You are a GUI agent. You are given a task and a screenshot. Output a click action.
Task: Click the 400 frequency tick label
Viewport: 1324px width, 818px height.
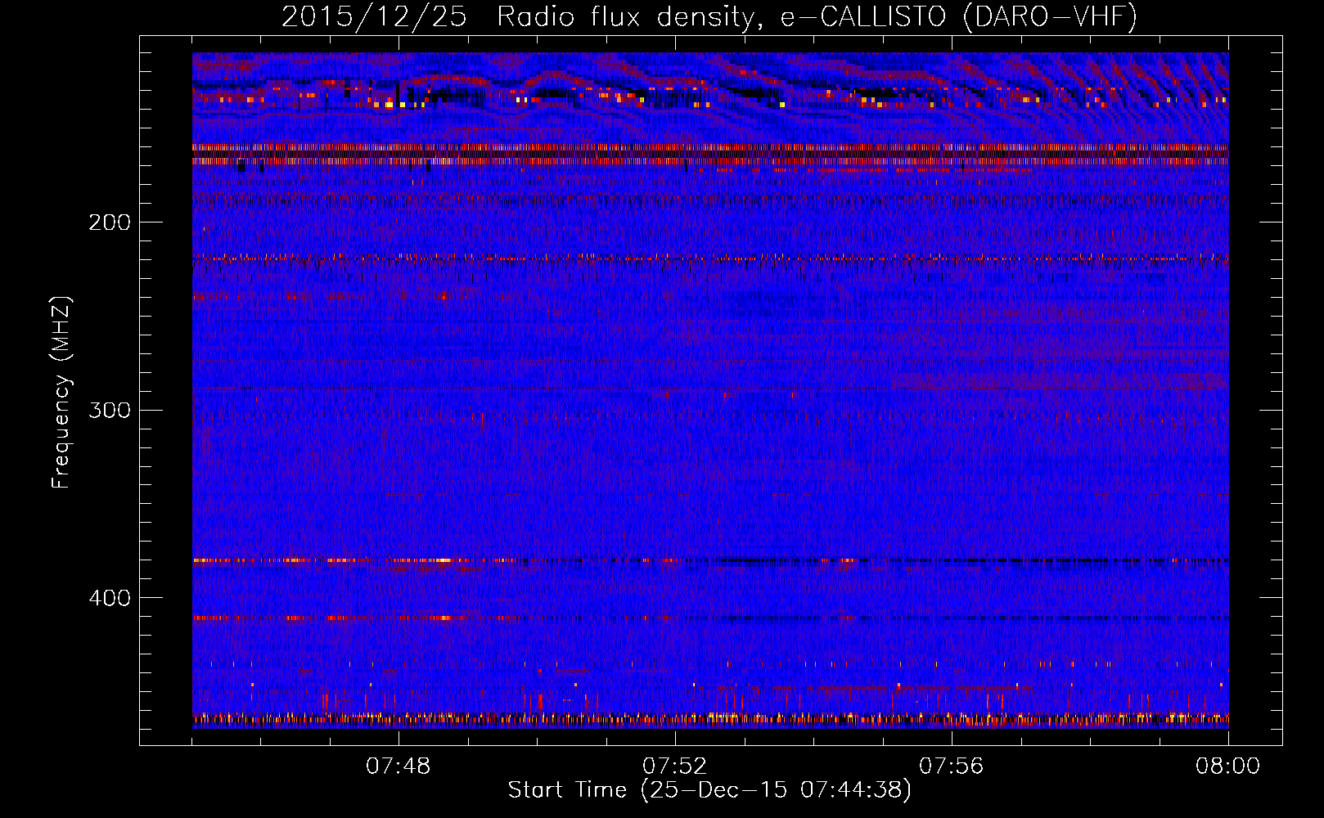pyautogui.click(x=110, y=598)
